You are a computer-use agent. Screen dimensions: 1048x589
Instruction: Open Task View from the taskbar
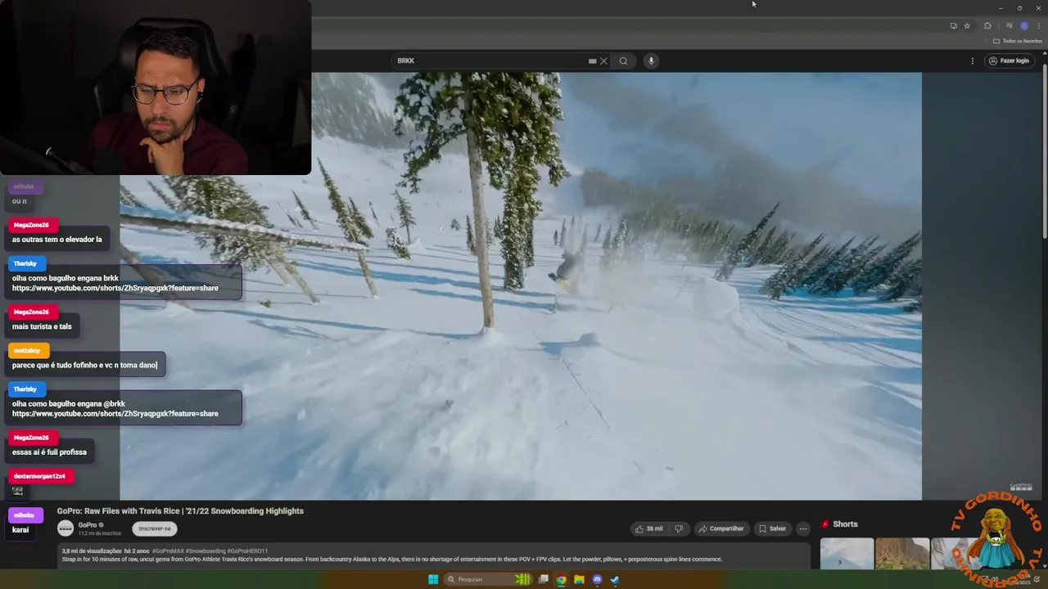(543, 579)
